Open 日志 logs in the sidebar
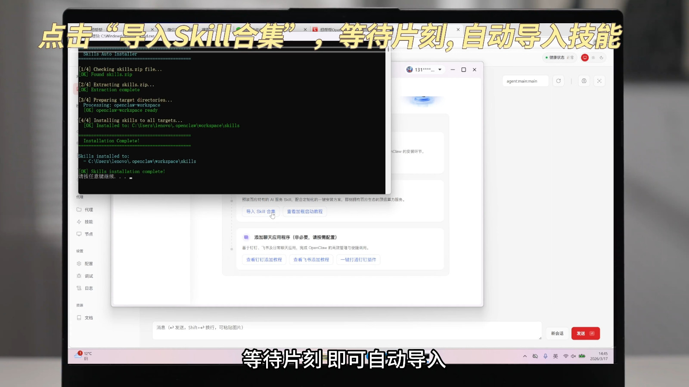Viewport: 689px width, 387px height. (88, 289)
